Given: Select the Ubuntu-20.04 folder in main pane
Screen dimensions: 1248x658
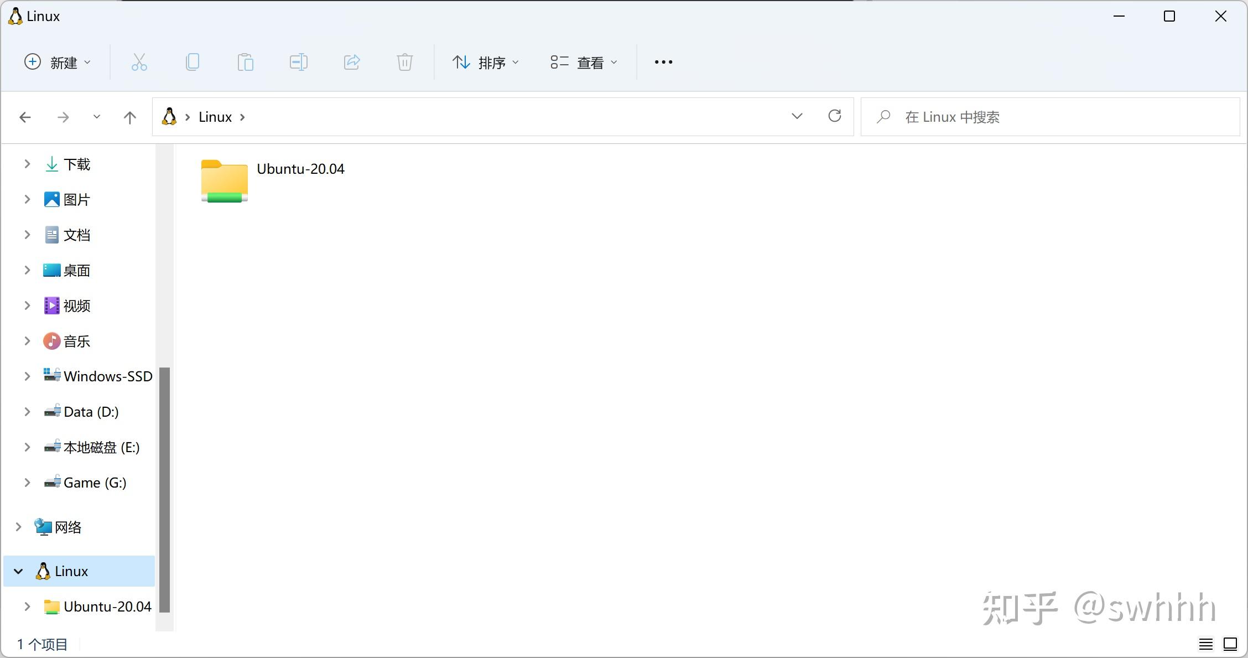Looking at the screenshot, I should pyautogui.click(x=273, y=181).
